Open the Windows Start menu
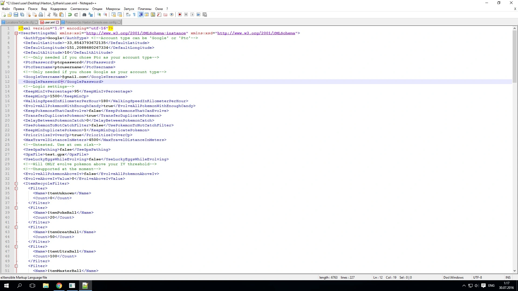 click(6, 286)
